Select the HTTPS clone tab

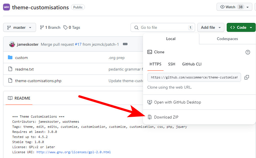pos(155,64)
